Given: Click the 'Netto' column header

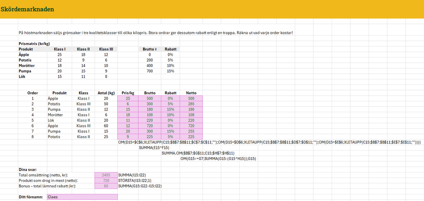Looking at the screenshot, I should [x=191, y=93].
